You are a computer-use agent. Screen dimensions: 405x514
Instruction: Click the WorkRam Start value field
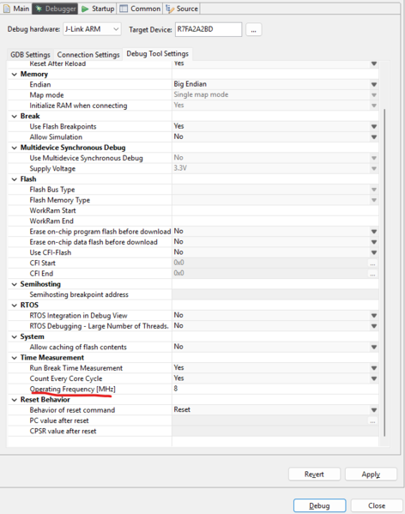click(275, 210)
